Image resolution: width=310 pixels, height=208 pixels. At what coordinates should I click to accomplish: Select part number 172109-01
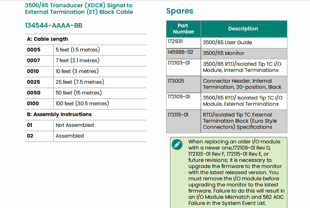[x=179, y=97]
